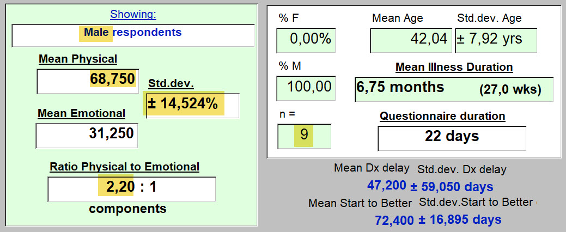
Task: Click the 'Std.dev. Age' label
Action: pyautogui.click(x=489, y=18)
